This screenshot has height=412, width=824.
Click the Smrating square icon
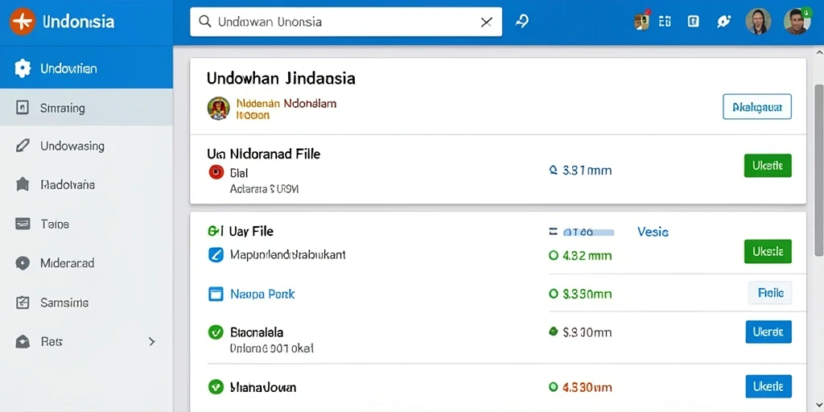22,109
